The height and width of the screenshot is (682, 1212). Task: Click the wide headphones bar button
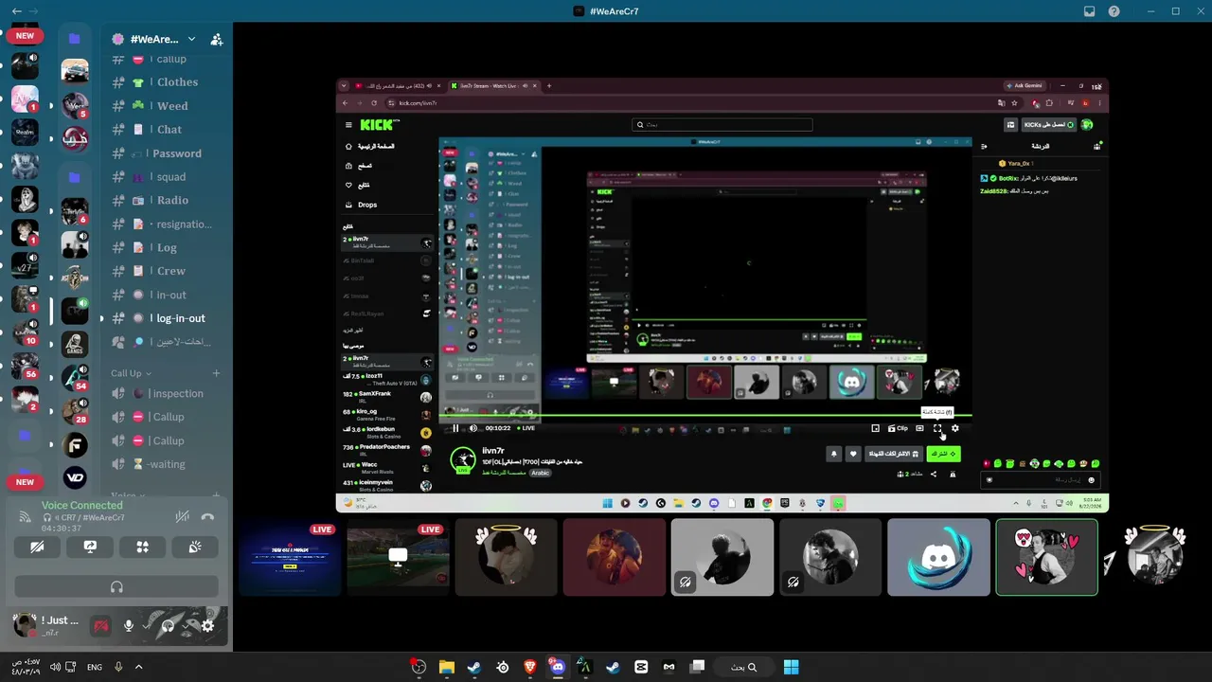coord(116,586)
